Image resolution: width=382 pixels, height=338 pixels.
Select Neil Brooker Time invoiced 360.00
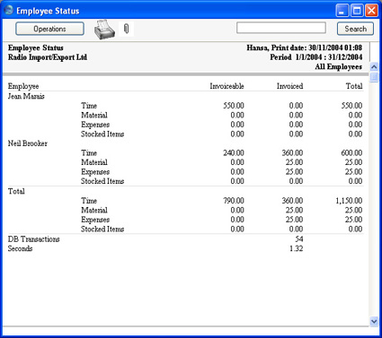click(x=292, y=152)
